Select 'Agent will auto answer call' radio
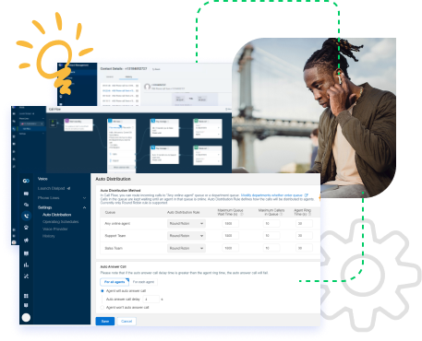Screen dimensions: 422x341 [x=102, y=290]
